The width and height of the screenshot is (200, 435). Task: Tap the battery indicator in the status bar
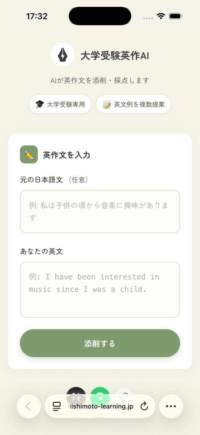[175, 16]
